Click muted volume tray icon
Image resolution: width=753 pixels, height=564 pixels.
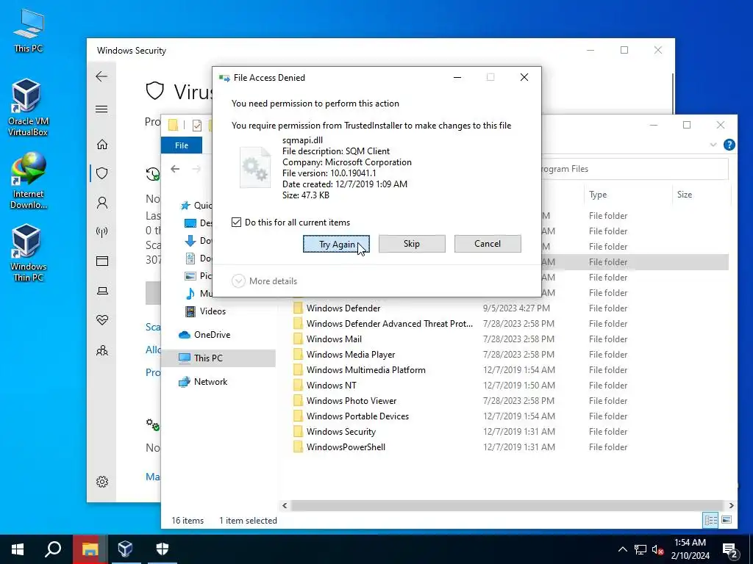pyautogui.click(x=657, y=549)
